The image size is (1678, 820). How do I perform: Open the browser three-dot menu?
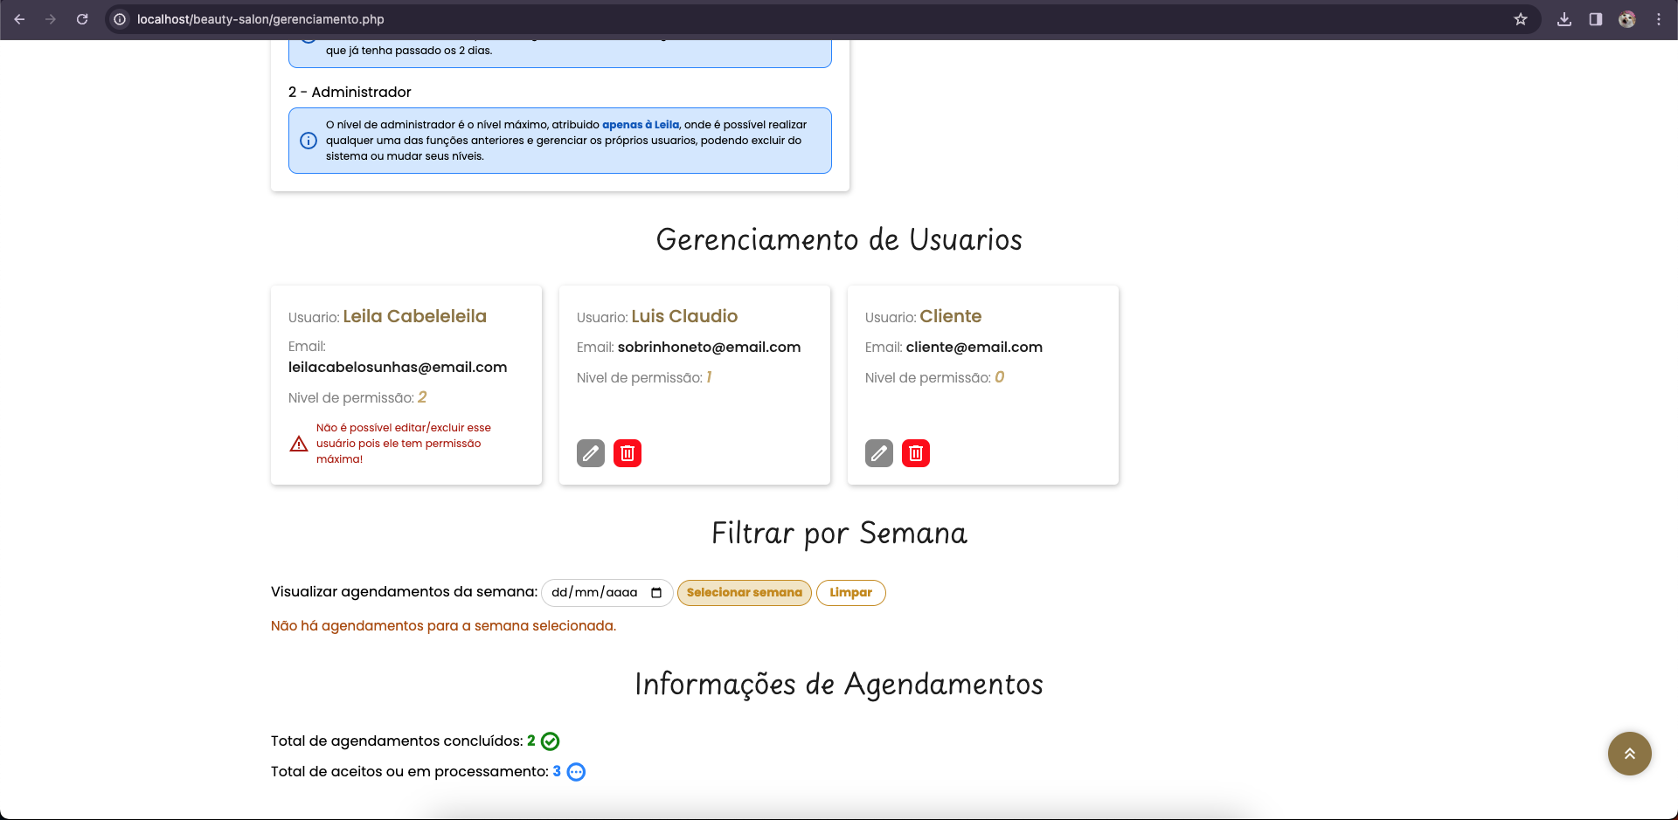click(x=1659, y=19)
